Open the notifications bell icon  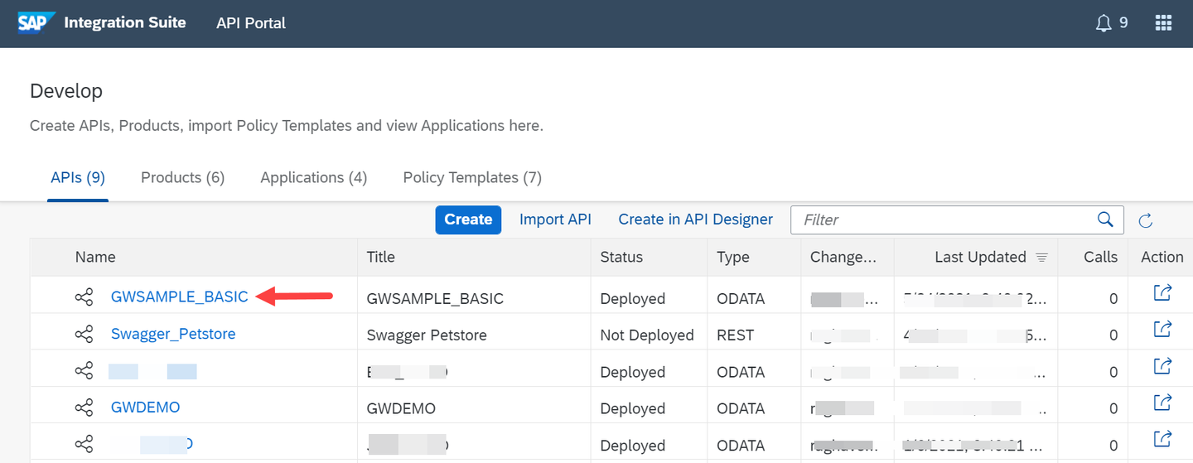(x=1103, y=23)
